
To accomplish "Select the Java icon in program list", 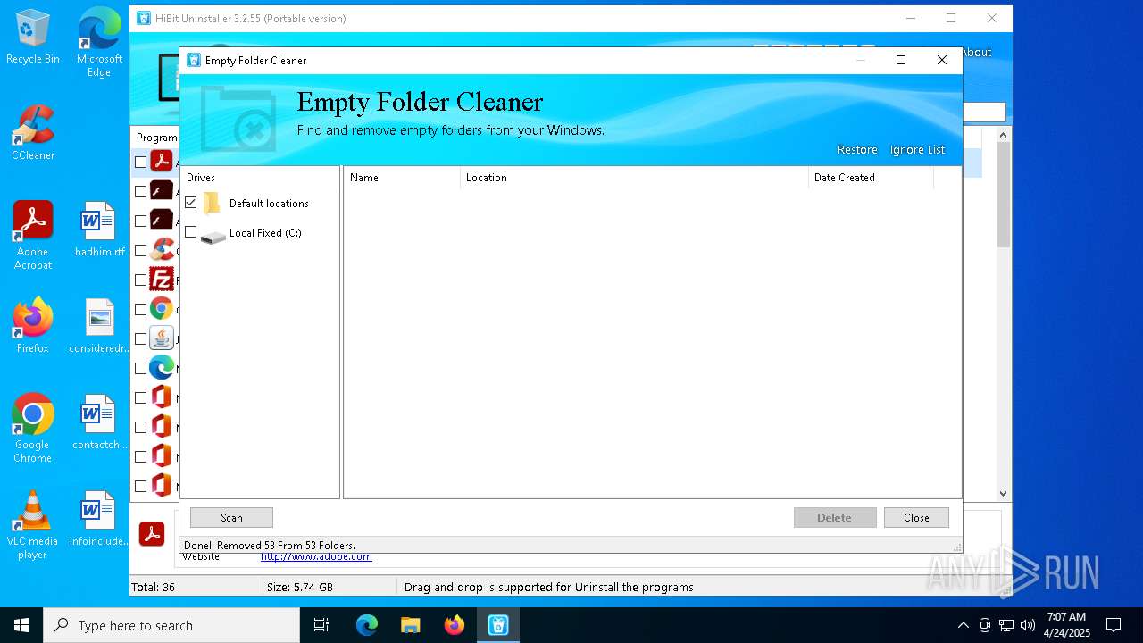I will click(x=162, y=338).
